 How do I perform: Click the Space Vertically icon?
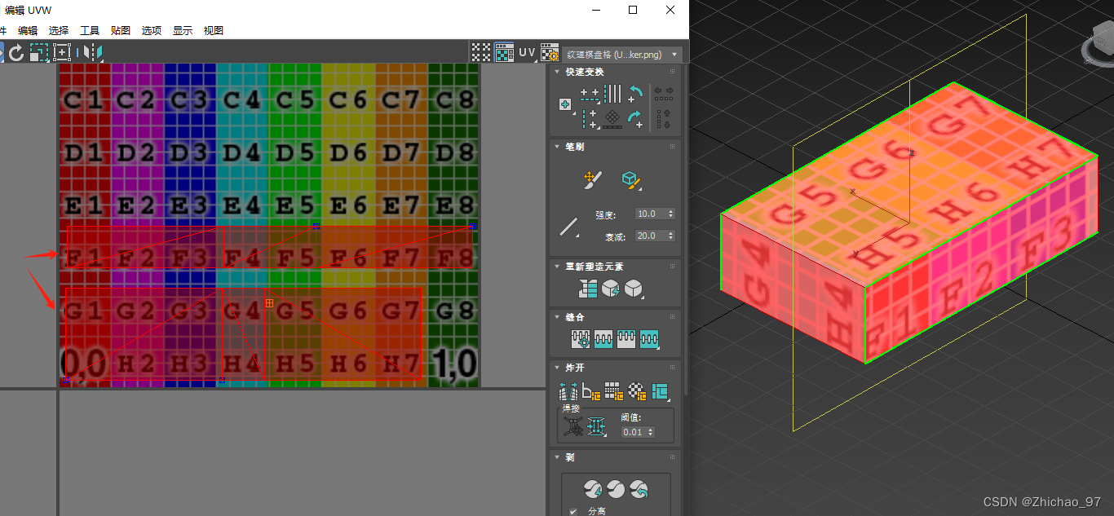pyautogui.click(x=663, y=119)
